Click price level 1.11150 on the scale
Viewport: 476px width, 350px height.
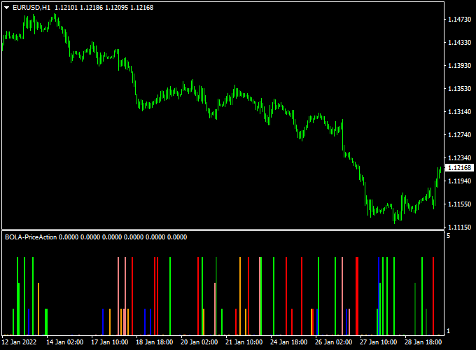point(460,227)
